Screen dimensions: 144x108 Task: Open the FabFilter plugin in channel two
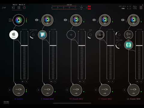click(43, 35)
